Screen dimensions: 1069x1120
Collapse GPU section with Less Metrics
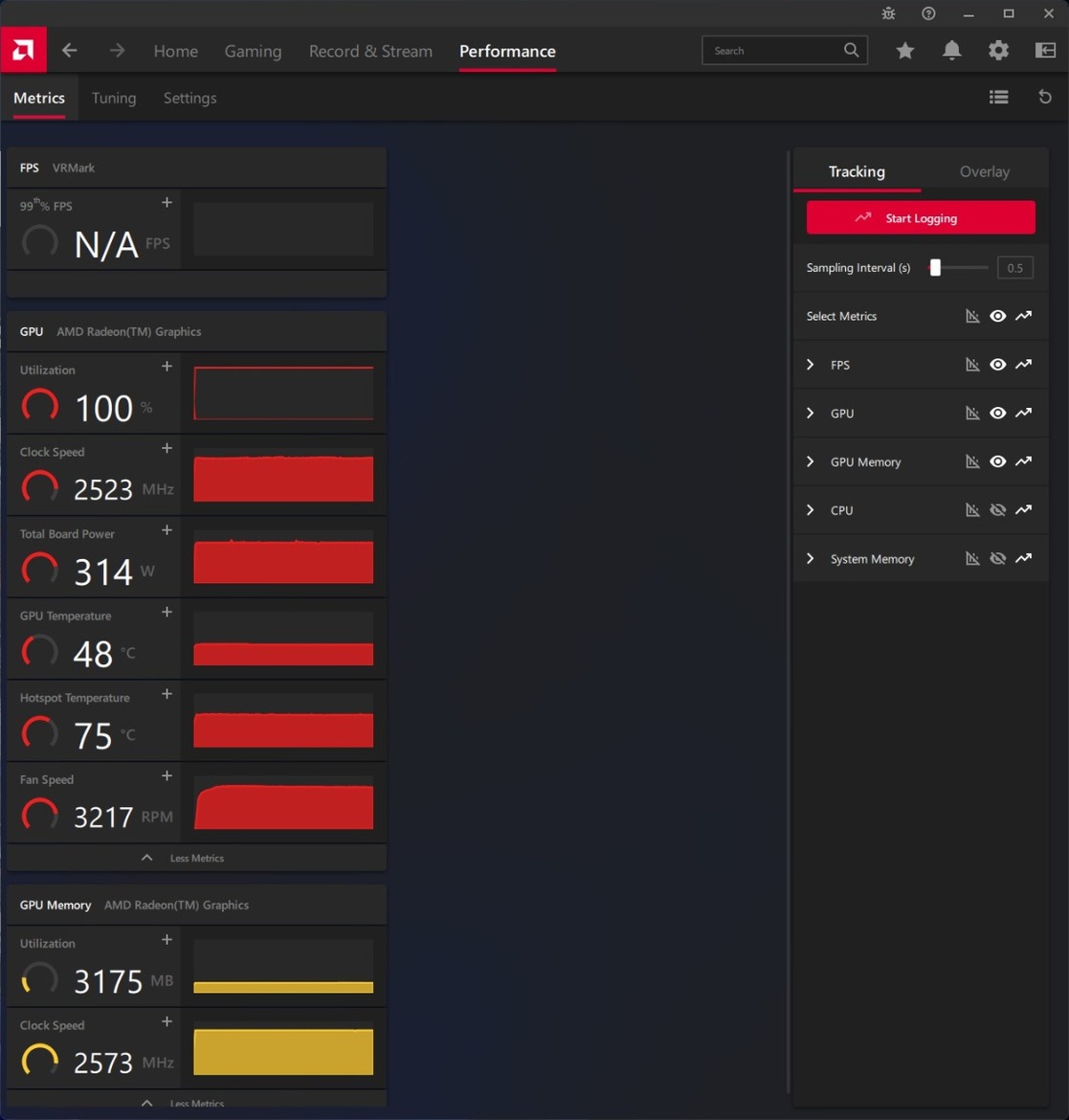point(196,858)
